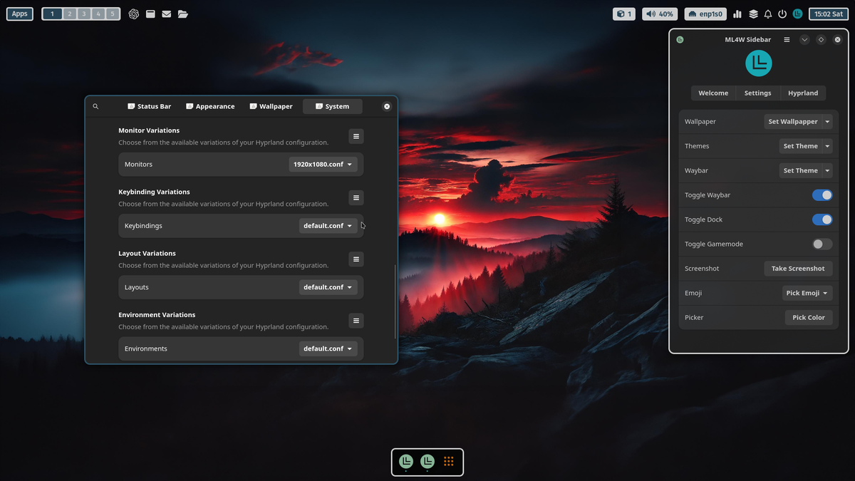This screenshot has height=481, width=855.
Task: Click the Take Screenshot button
Action: coord(798,269)
